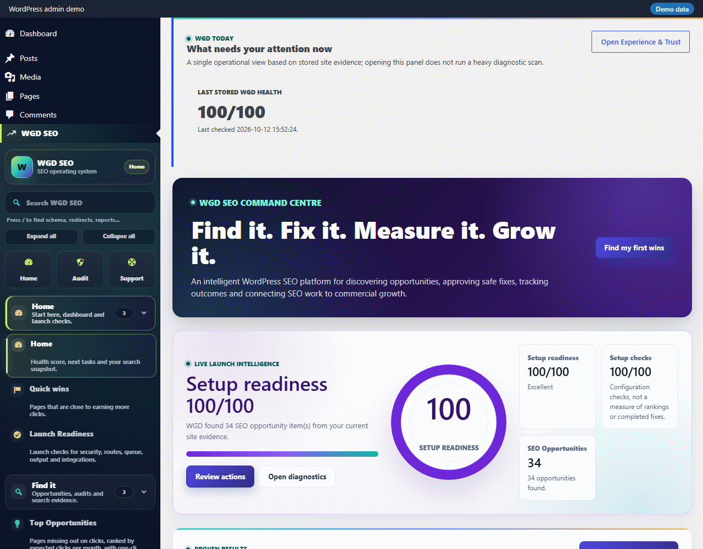Select Dashboard in the admin menu
The image size is (703, 549).
[x=80, y=33]
